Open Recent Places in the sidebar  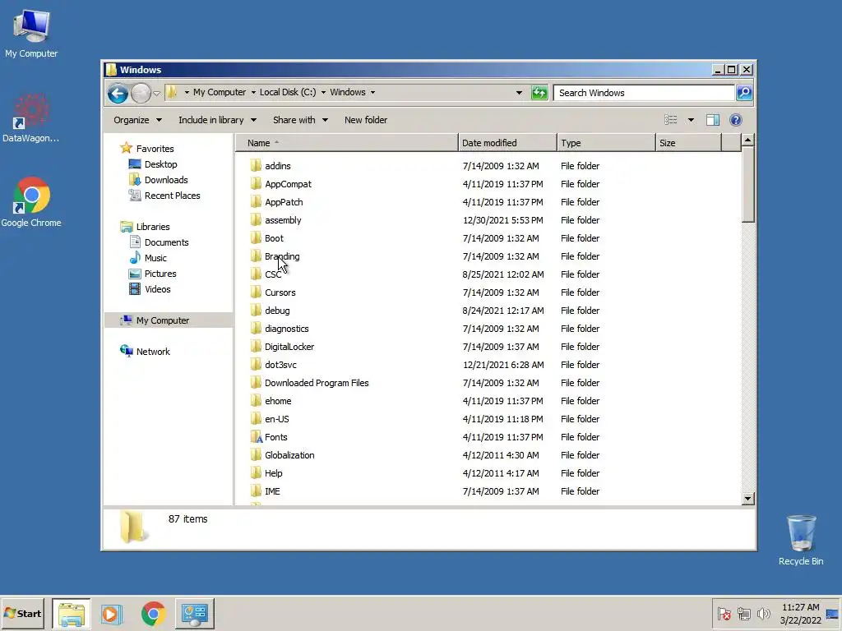tap(172, 196)
